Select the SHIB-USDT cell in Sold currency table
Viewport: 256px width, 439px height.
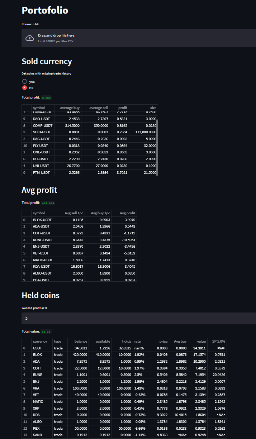pyautogui.click(x=42, y=132)
